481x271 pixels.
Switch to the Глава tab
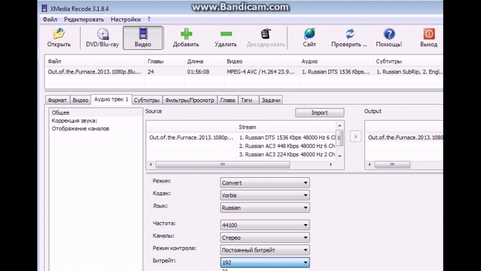(x=228, y=100)
